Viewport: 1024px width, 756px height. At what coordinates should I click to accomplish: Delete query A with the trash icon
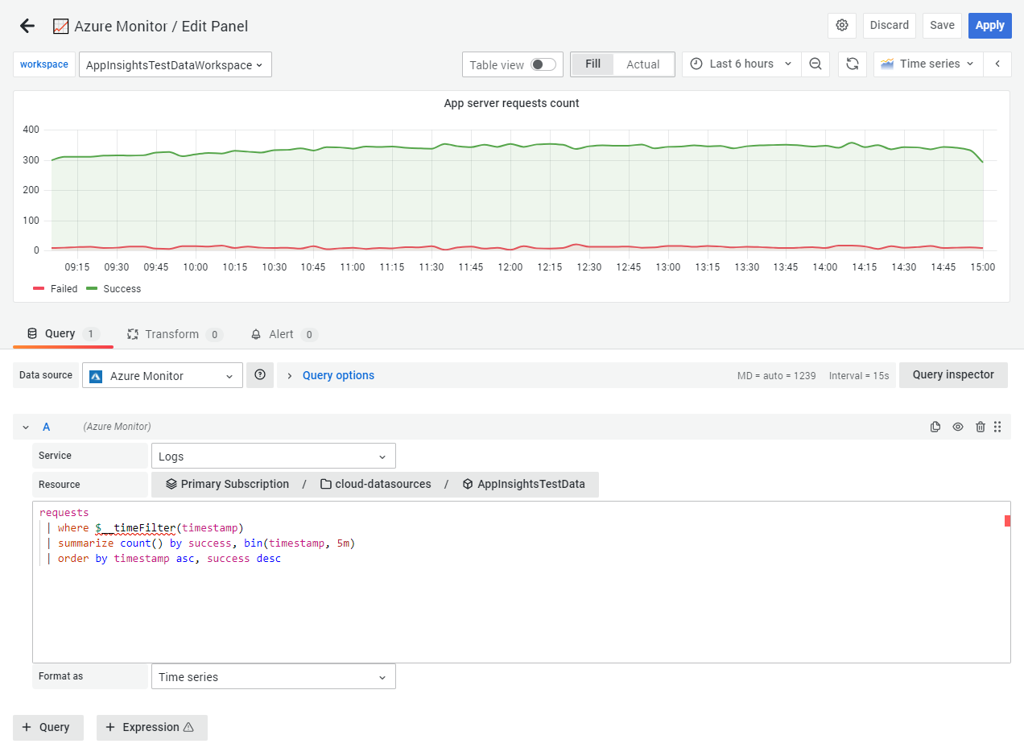980,427
